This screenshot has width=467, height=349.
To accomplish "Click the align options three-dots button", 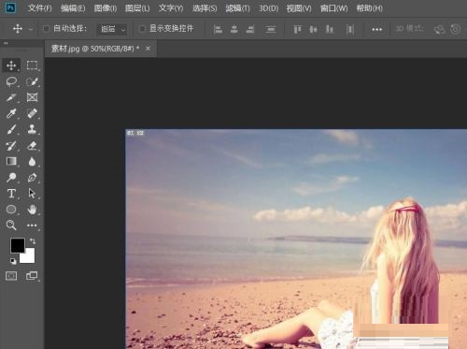I will click(376, 29).
